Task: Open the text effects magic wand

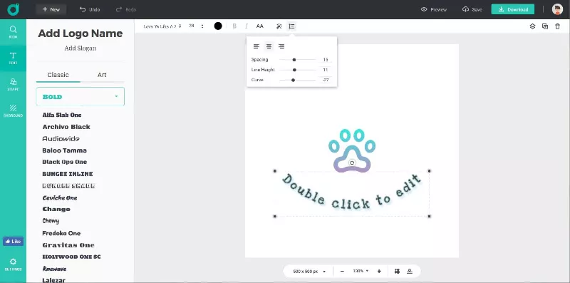Action: click(x=279, y=26)
